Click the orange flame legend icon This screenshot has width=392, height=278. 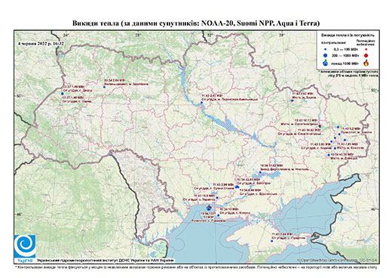click(366, 63)
